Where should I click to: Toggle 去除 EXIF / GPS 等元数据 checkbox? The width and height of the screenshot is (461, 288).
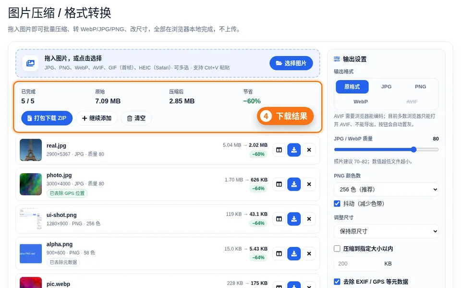[x=337, y=282]
